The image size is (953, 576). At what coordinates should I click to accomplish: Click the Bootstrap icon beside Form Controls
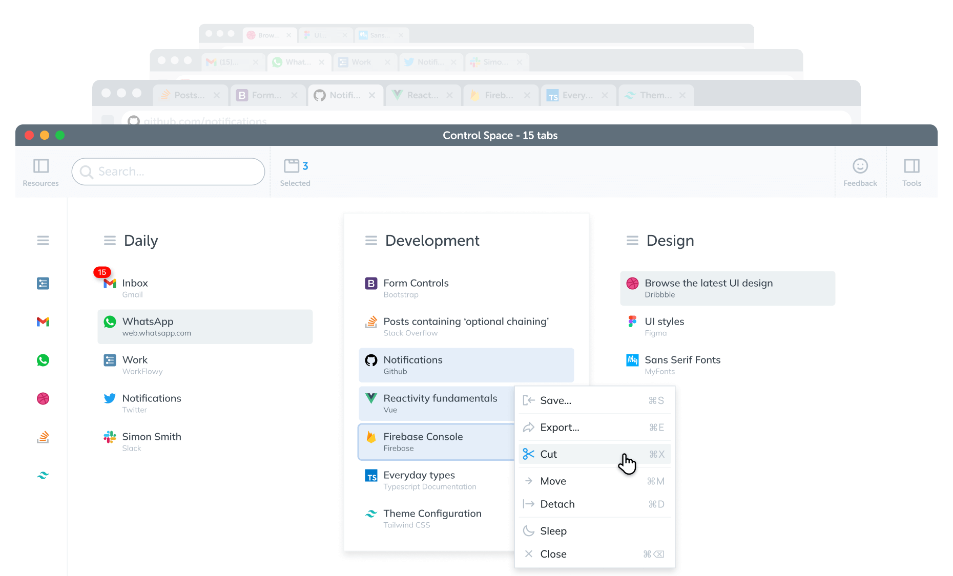371,283
